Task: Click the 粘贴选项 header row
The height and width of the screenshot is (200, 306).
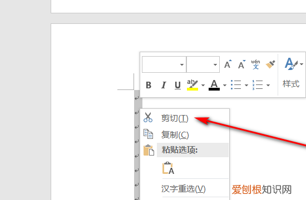Action: (x=193, y=150)
